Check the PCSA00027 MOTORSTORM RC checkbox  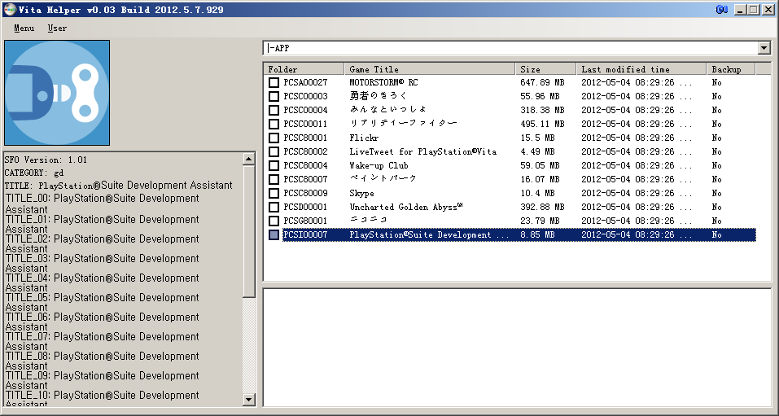(x=274, y=82)
